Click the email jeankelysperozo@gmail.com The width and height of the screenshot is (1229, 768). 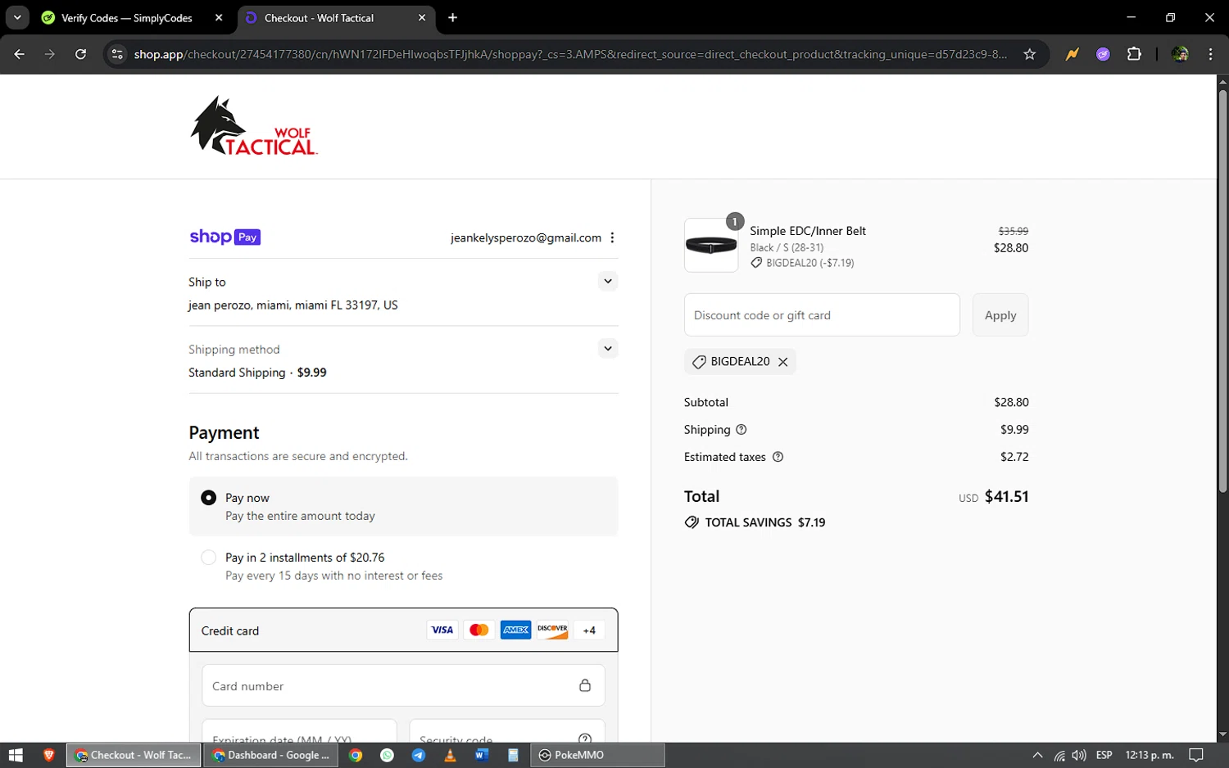[x=526, y=237]
